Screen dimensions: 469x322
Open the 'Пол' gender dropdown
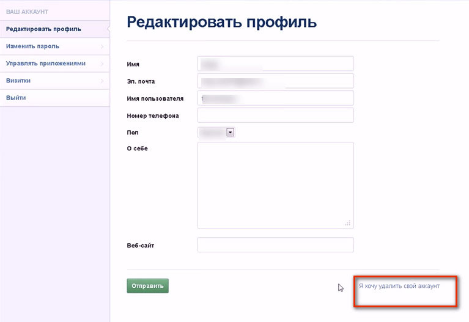click(231, 132)
